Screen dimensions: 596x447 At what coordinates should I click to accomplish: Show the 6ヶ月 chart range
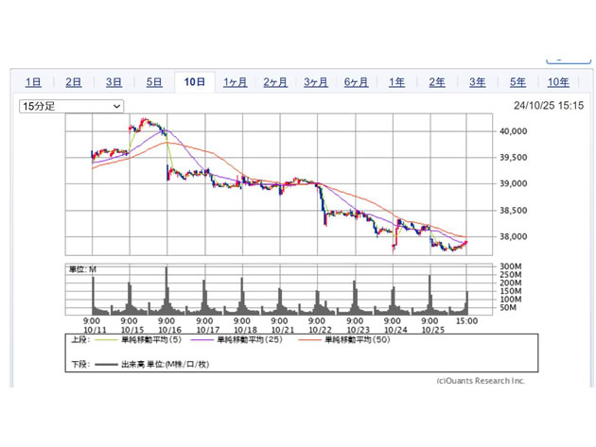[x=357, y=82]
